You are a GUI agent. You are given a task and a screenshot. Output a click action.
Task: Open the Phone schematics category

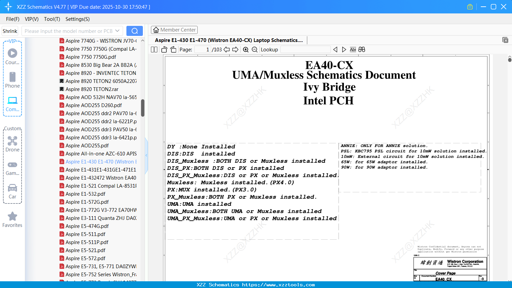(12, 80)
